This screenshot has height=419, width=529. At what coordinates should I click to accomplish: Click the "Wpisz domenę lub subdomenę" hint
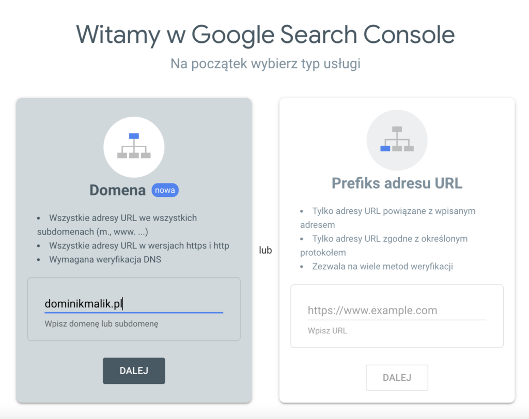point(101,324)
